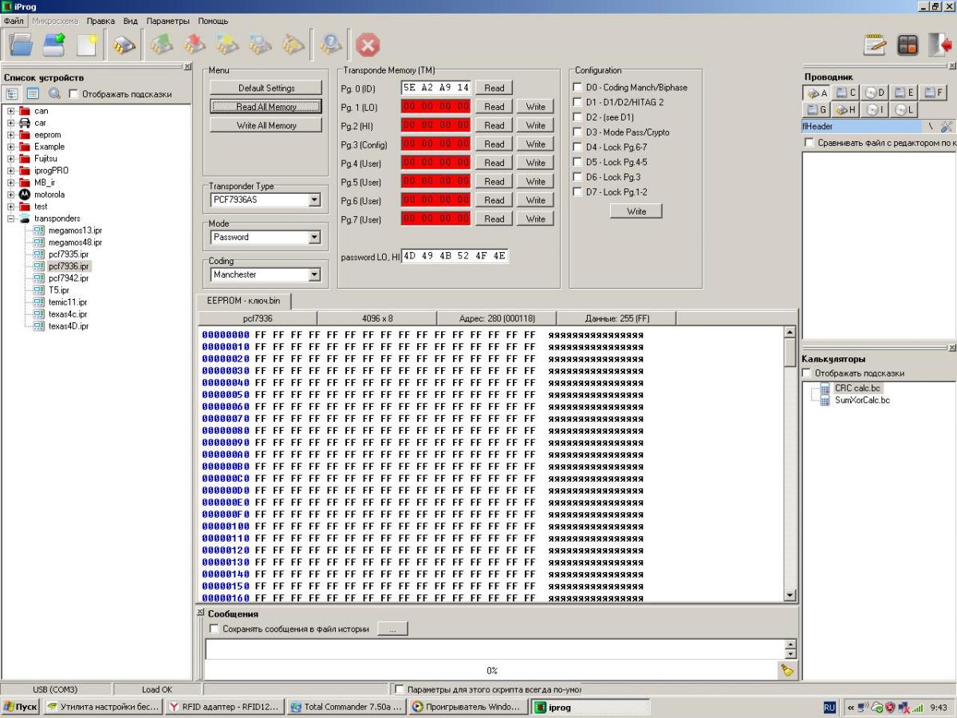
Task: Expand the eeprom folder in device tree
Action: click(11, 135)
